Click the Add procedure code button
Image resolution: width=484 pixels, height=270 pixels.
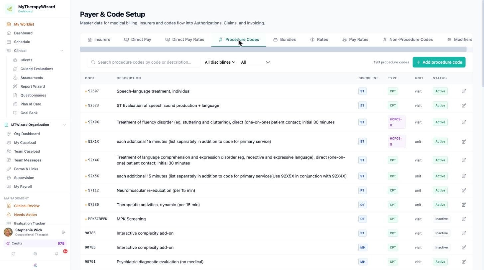tap(439, 62)
